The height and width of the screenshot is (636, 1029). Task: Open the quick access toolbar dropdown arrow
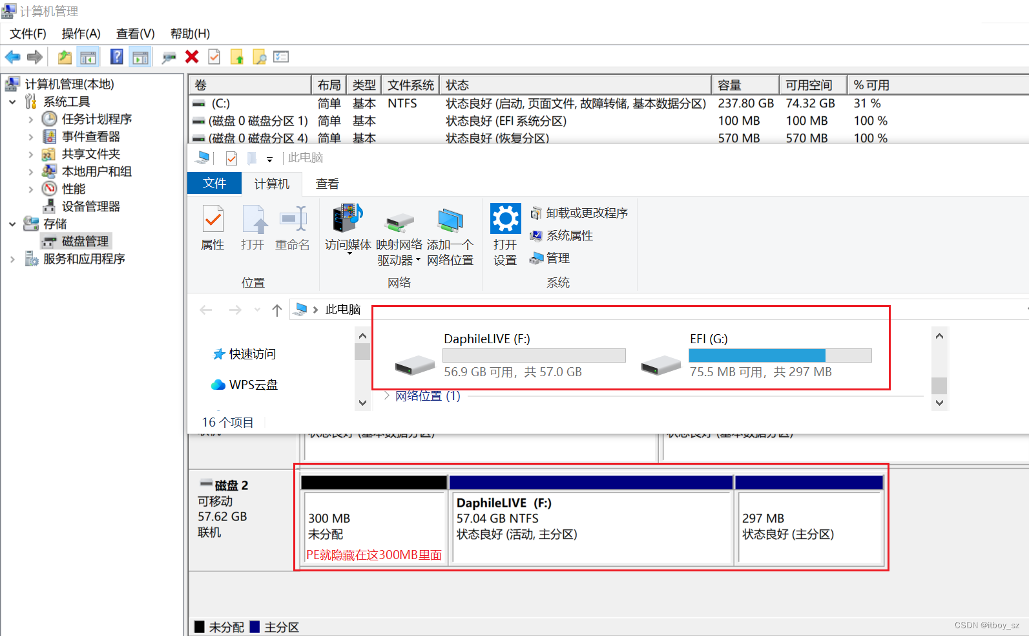pyautogui.click(x=269, y=159)
